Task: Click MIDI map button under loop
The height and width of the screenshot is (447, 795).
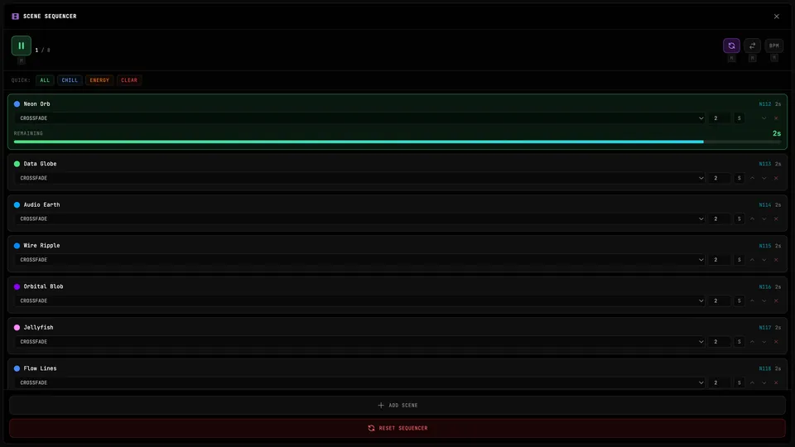Action: pos(731,58)
